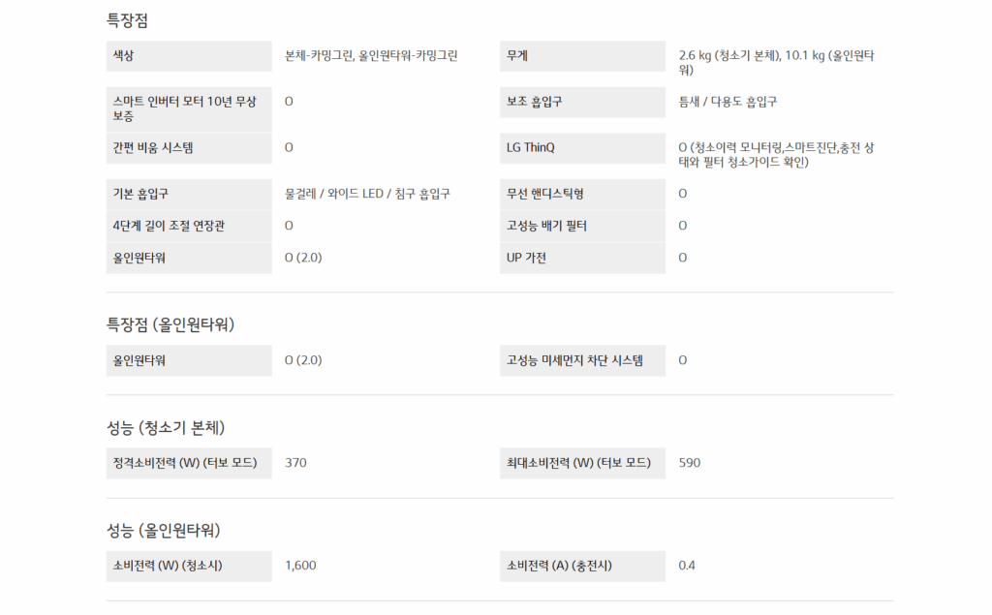The width and height of the screenshot is (992, 615).
Task: Click the 소비전력 (W) (청소시) label
Action: [x=168, y=566]
